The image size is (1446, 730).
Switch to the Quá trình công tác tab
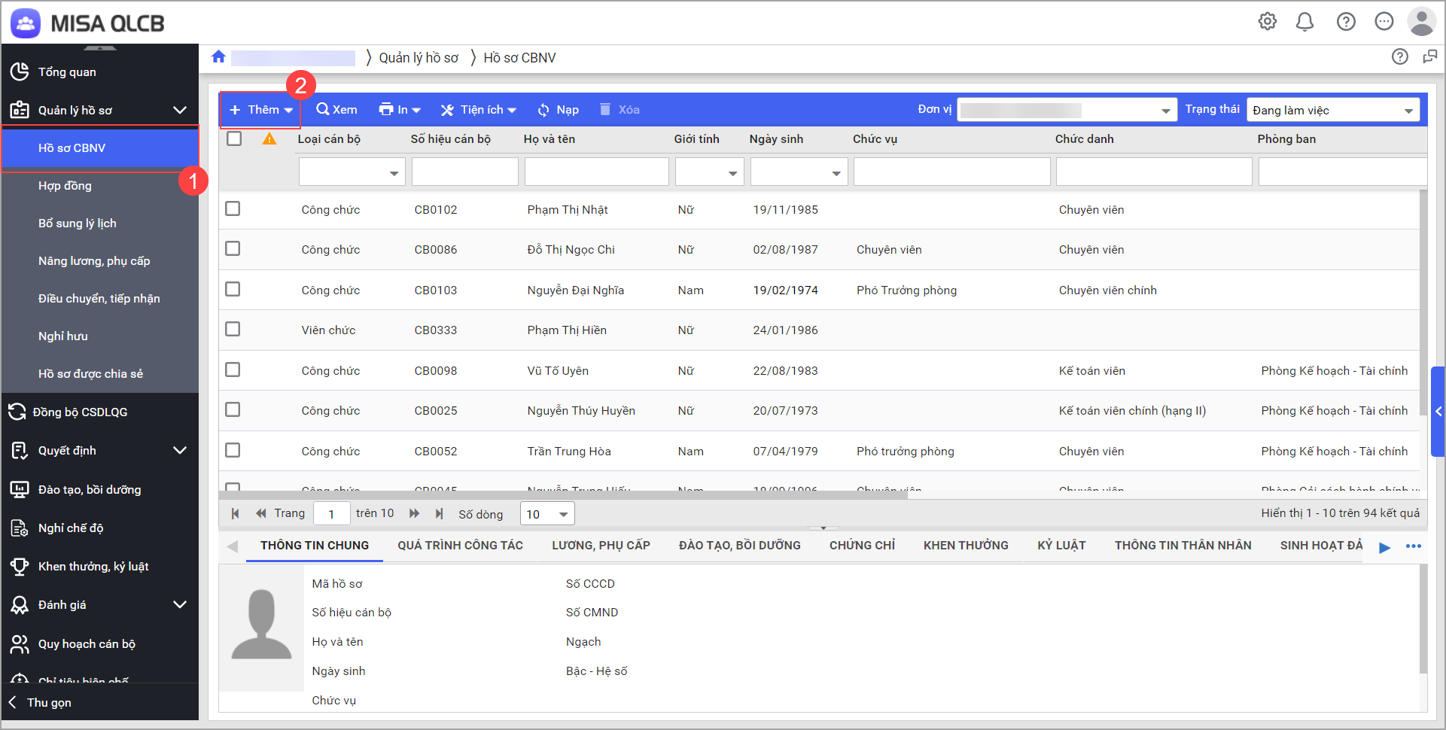click(460, 546)
